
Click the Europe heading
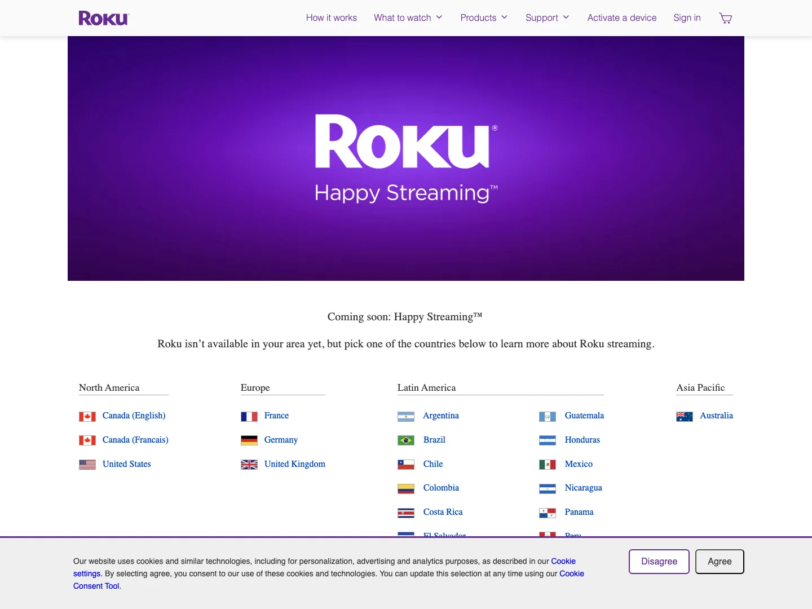255,387
